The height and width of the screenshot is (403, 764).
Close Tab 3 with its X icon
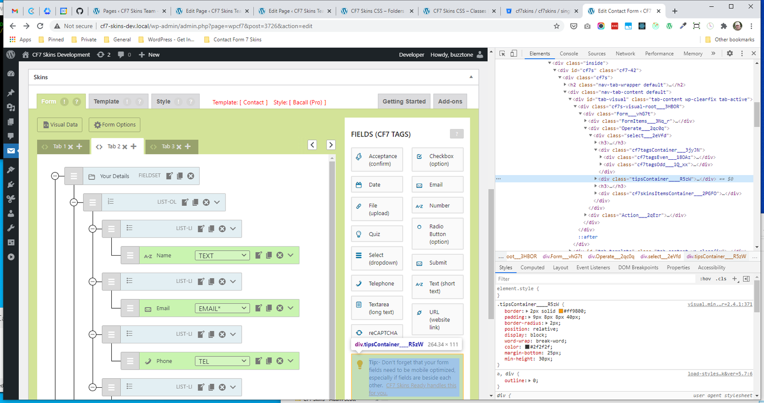pyautogui.click(x=179, y=147)
